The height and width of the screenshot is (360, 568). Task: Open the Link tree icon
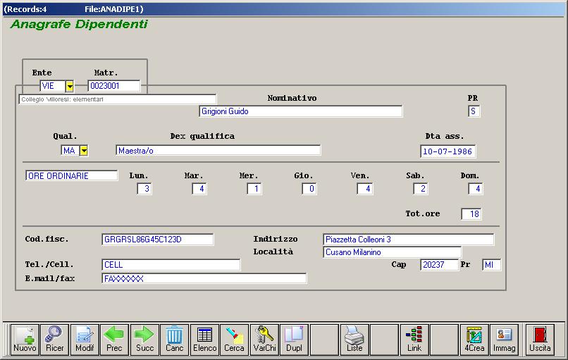click(x=414, y=339)
